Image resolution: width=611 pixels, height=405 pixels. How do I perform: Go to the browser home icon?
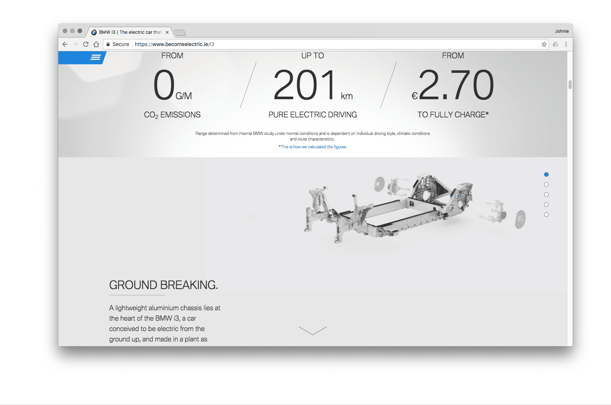point(96,44)
